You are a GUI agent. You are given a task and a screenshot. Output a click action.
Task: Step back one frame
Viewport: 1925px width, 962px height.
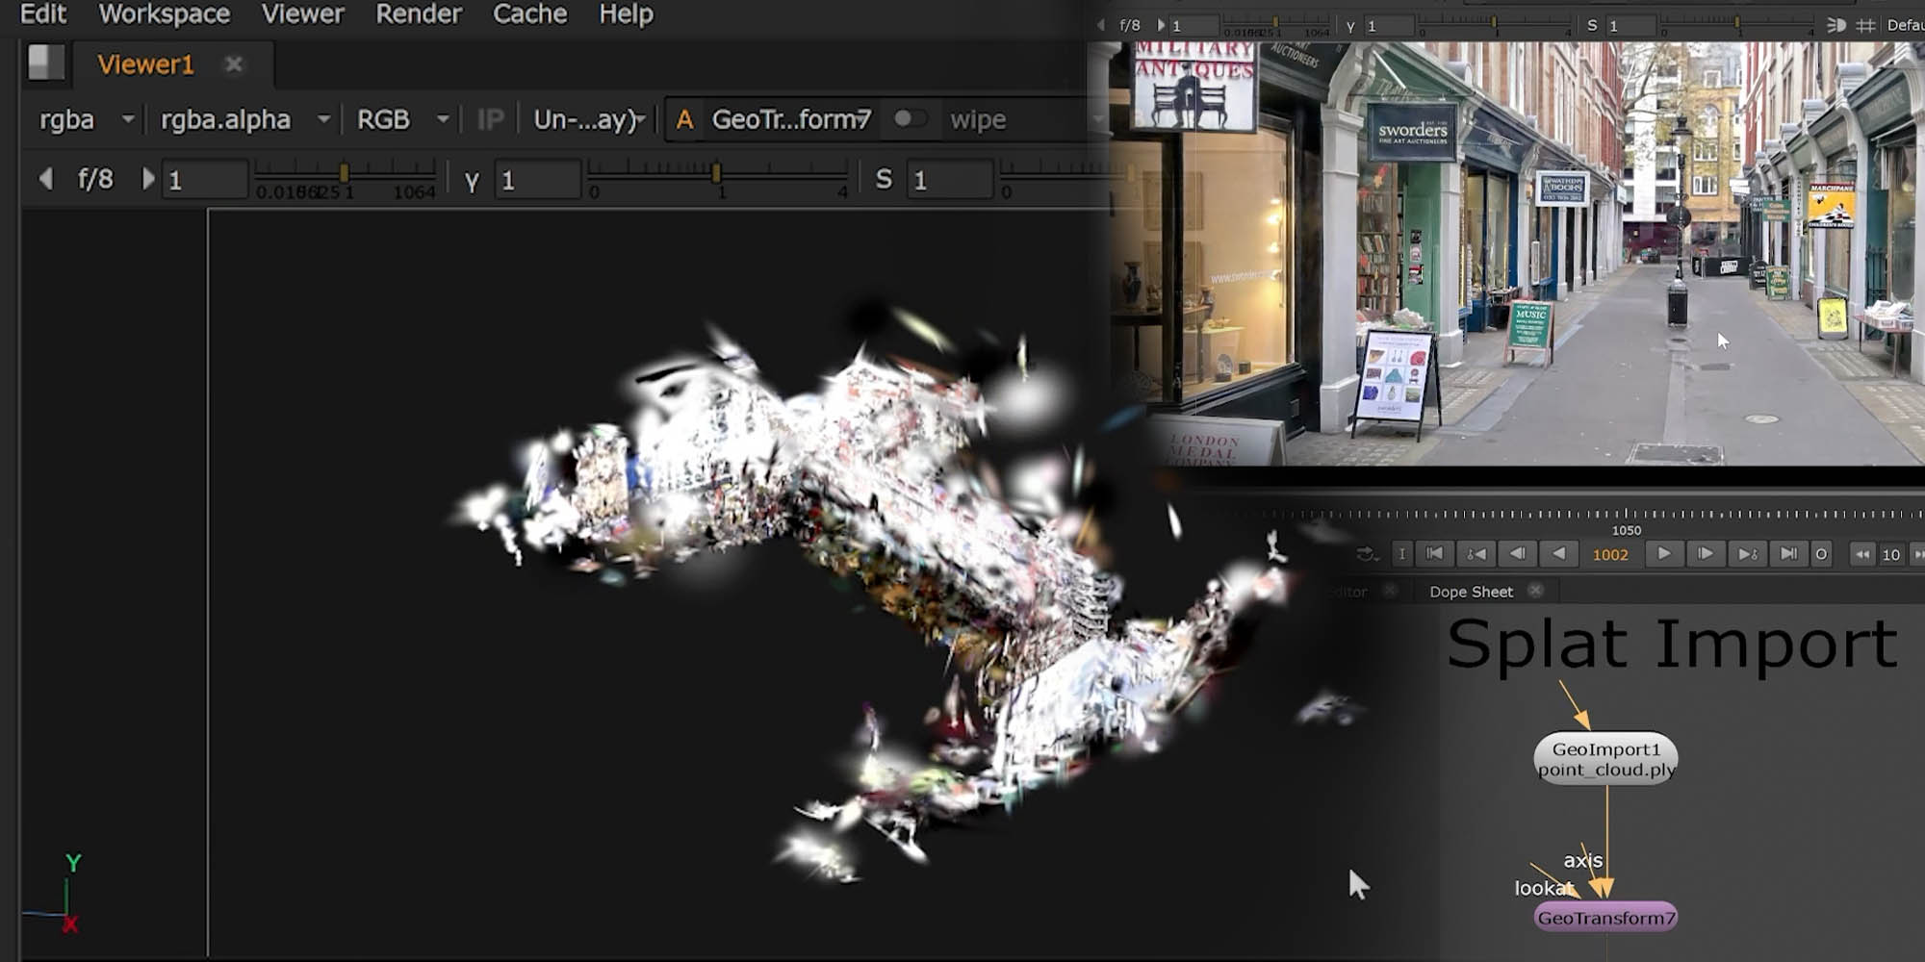tap(1517, 553)
